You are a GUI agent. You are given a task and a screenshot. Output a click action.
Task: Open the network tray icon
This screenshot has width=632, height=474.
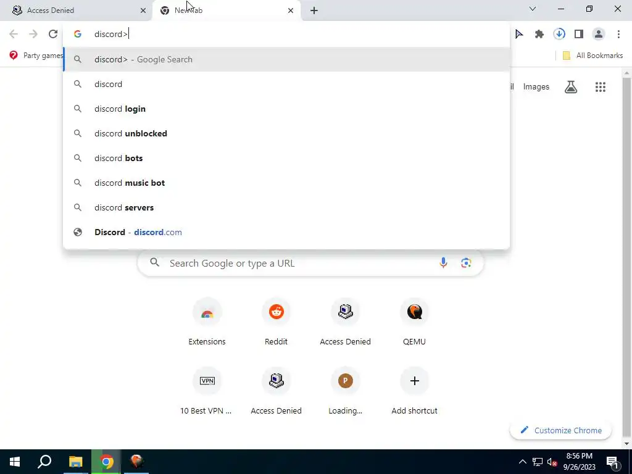pyautogui.click(x=538, y=462)
